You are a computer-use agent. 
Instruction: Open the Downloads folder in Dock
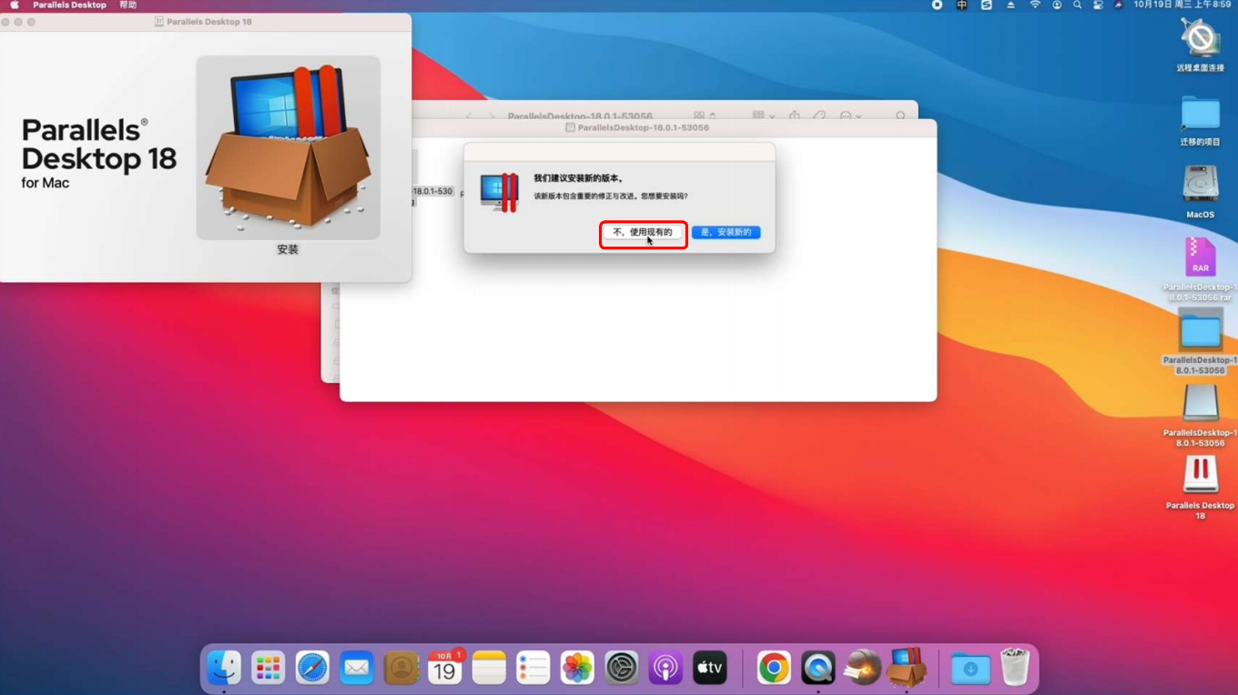coord(970,669)
